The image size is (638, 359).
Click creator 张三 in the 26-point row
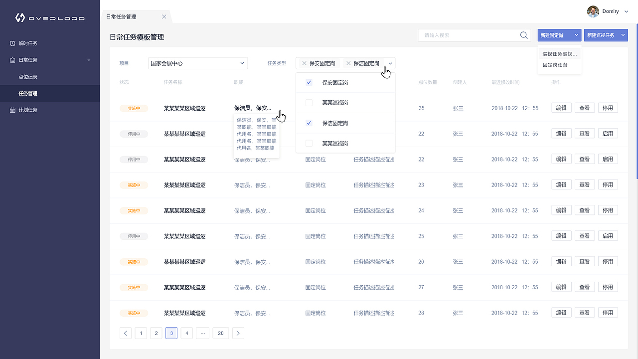(x=458, y=262)
